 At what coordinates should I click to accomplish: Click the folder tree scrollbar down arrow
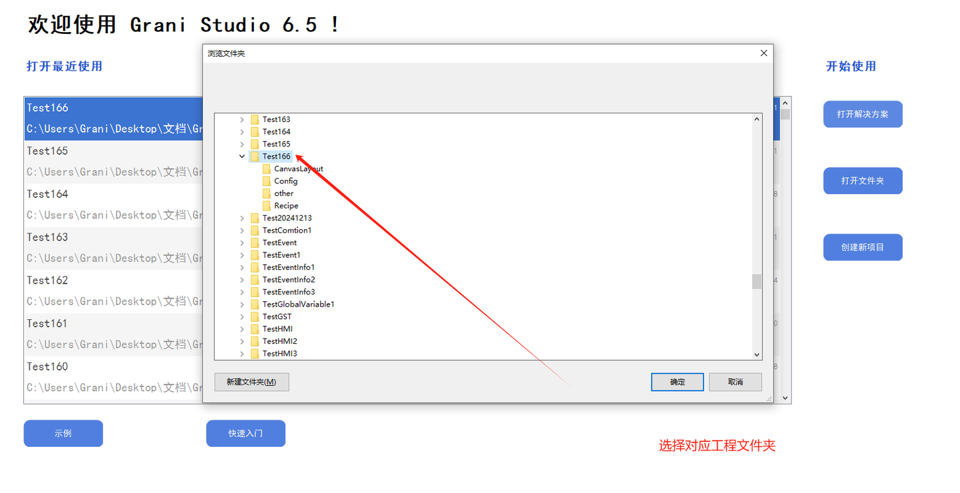(757, 355)
